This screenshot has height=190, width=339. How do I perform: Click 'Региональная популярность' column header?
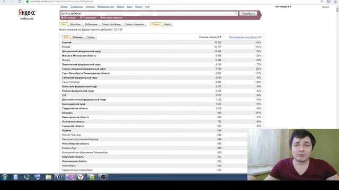point(245,37)
